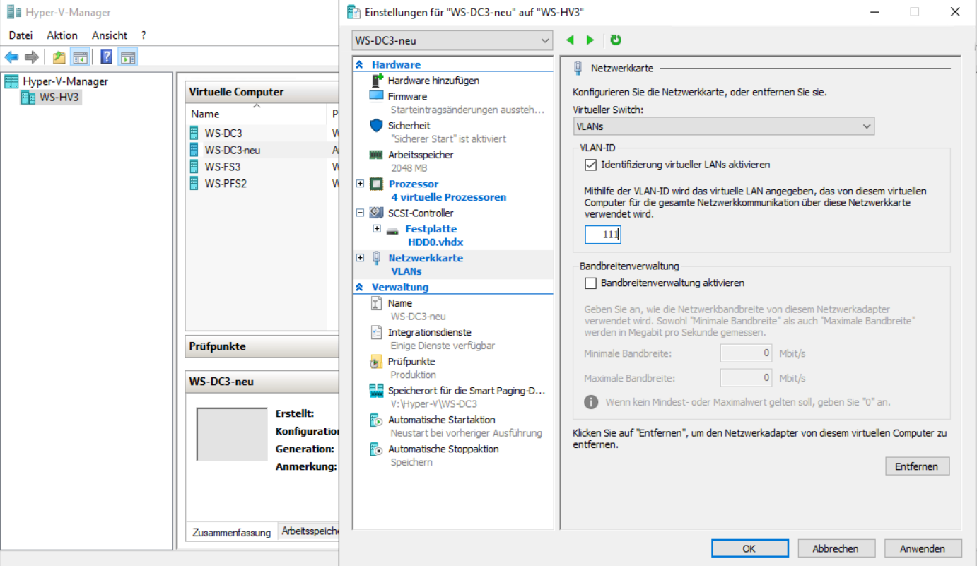Viewport: 977px width, 566px height.
Task: Collapse the SCSI-Controller tree node
Action: pos(360,213)
